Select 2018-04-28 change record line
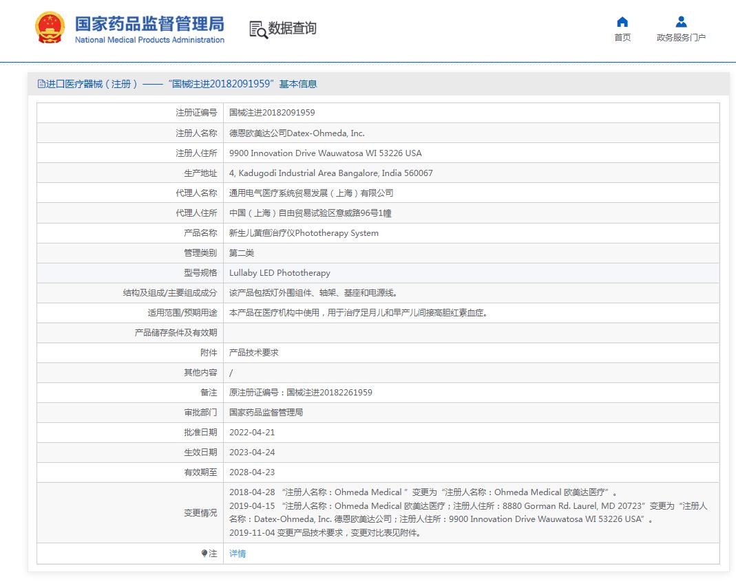Viewport: 736px width, 588px height. pyautogui.click(x=423, y=492)
